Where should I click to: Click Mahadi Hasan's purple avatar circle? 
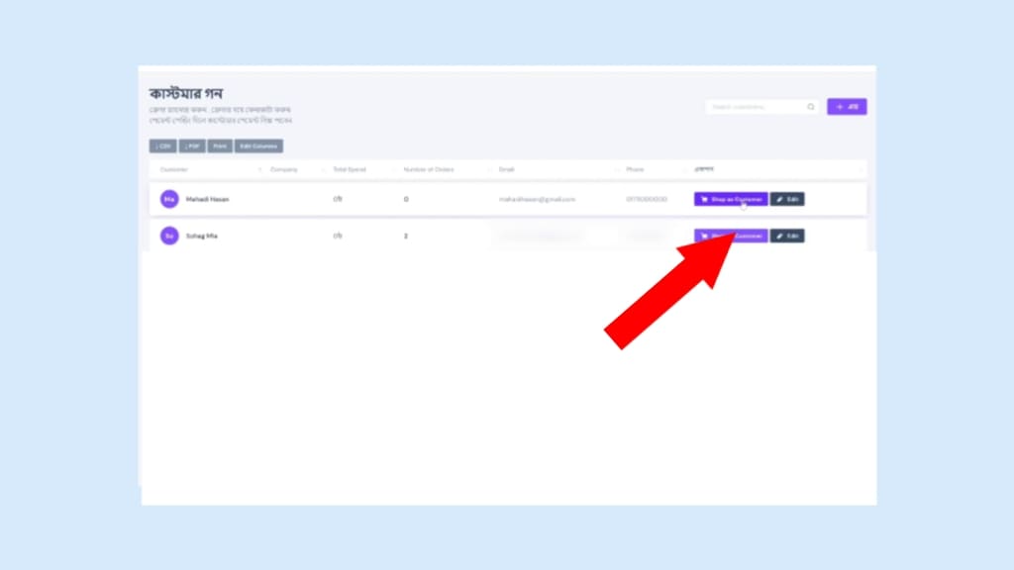pyautogui.click(x=169, y=199)
